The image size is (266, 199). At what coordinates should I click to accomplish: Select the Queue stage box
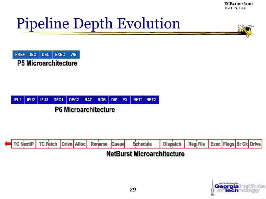click(118, 144)
